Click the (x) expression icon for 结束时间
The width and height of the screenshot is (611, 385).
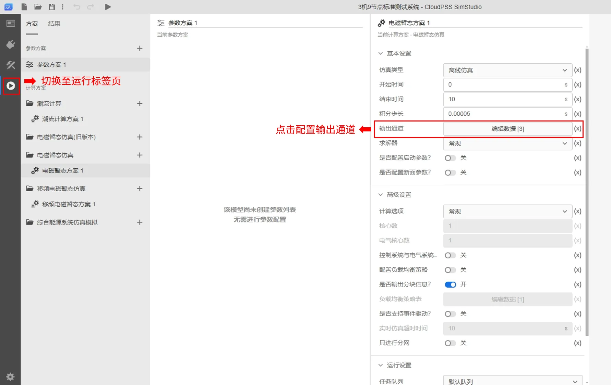[x=578, y=99]
